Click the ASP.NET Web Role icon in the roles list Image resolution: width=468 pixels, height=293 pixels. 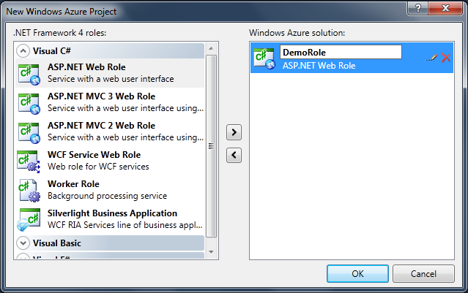[29, 73]
